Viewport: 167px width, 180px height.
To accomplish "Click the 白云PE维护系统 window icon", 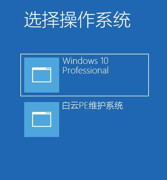I will click(41, 120).
